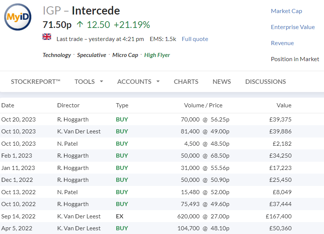Select the Market Cap link

(286, 11)
